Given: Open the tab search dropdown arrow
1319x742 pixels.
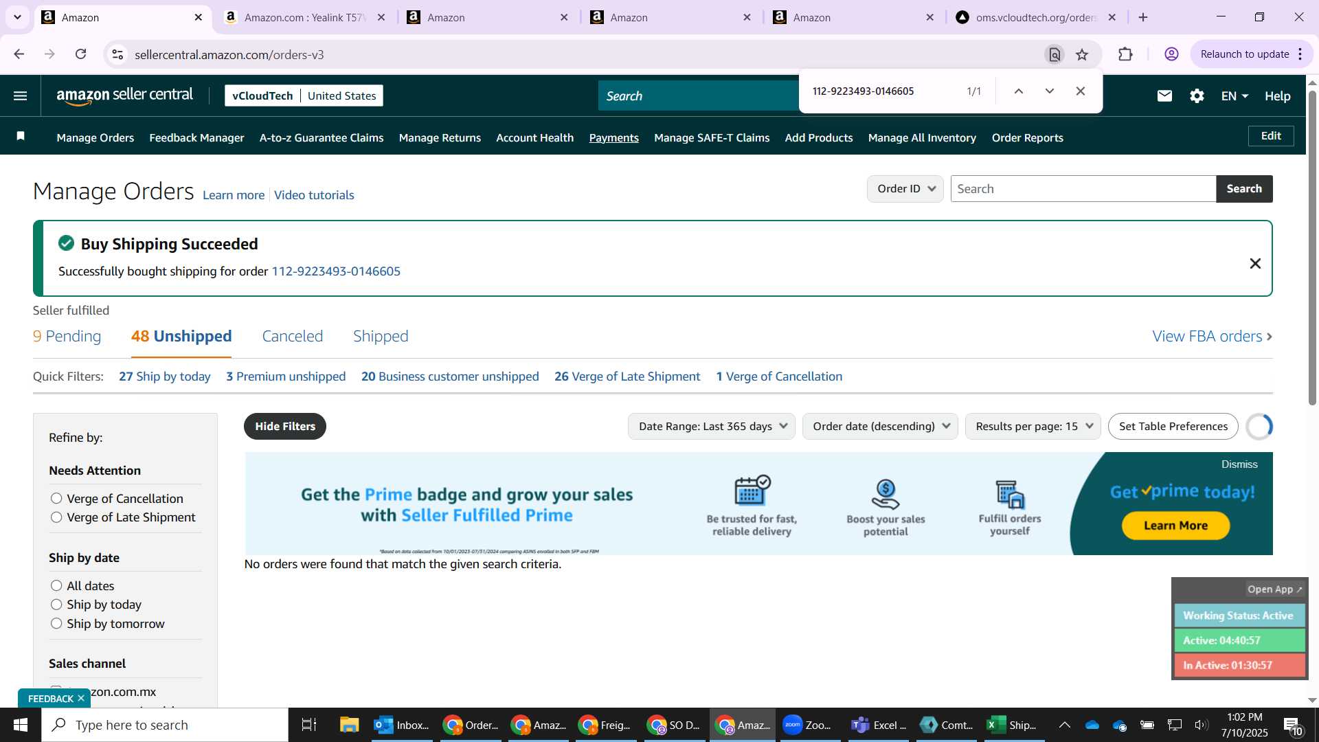Looking at the screenshot, I should click(x=17, y=17).
